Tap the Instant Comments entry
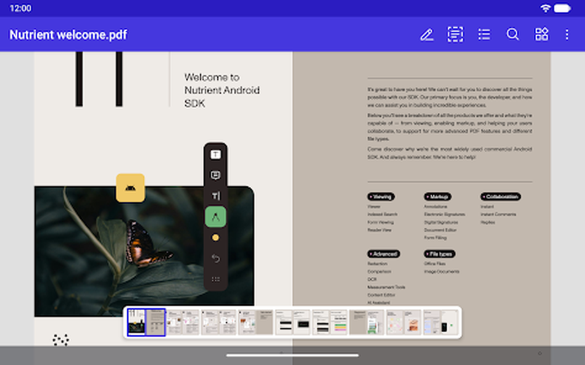This screenshot has height=365, width=585. coord(498,215)
